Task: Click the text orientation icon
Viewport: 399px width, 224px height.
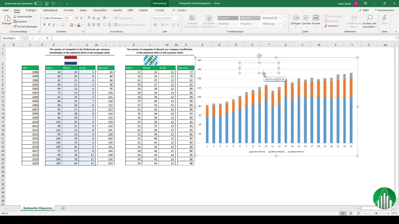Action: (x=105, y=18)
